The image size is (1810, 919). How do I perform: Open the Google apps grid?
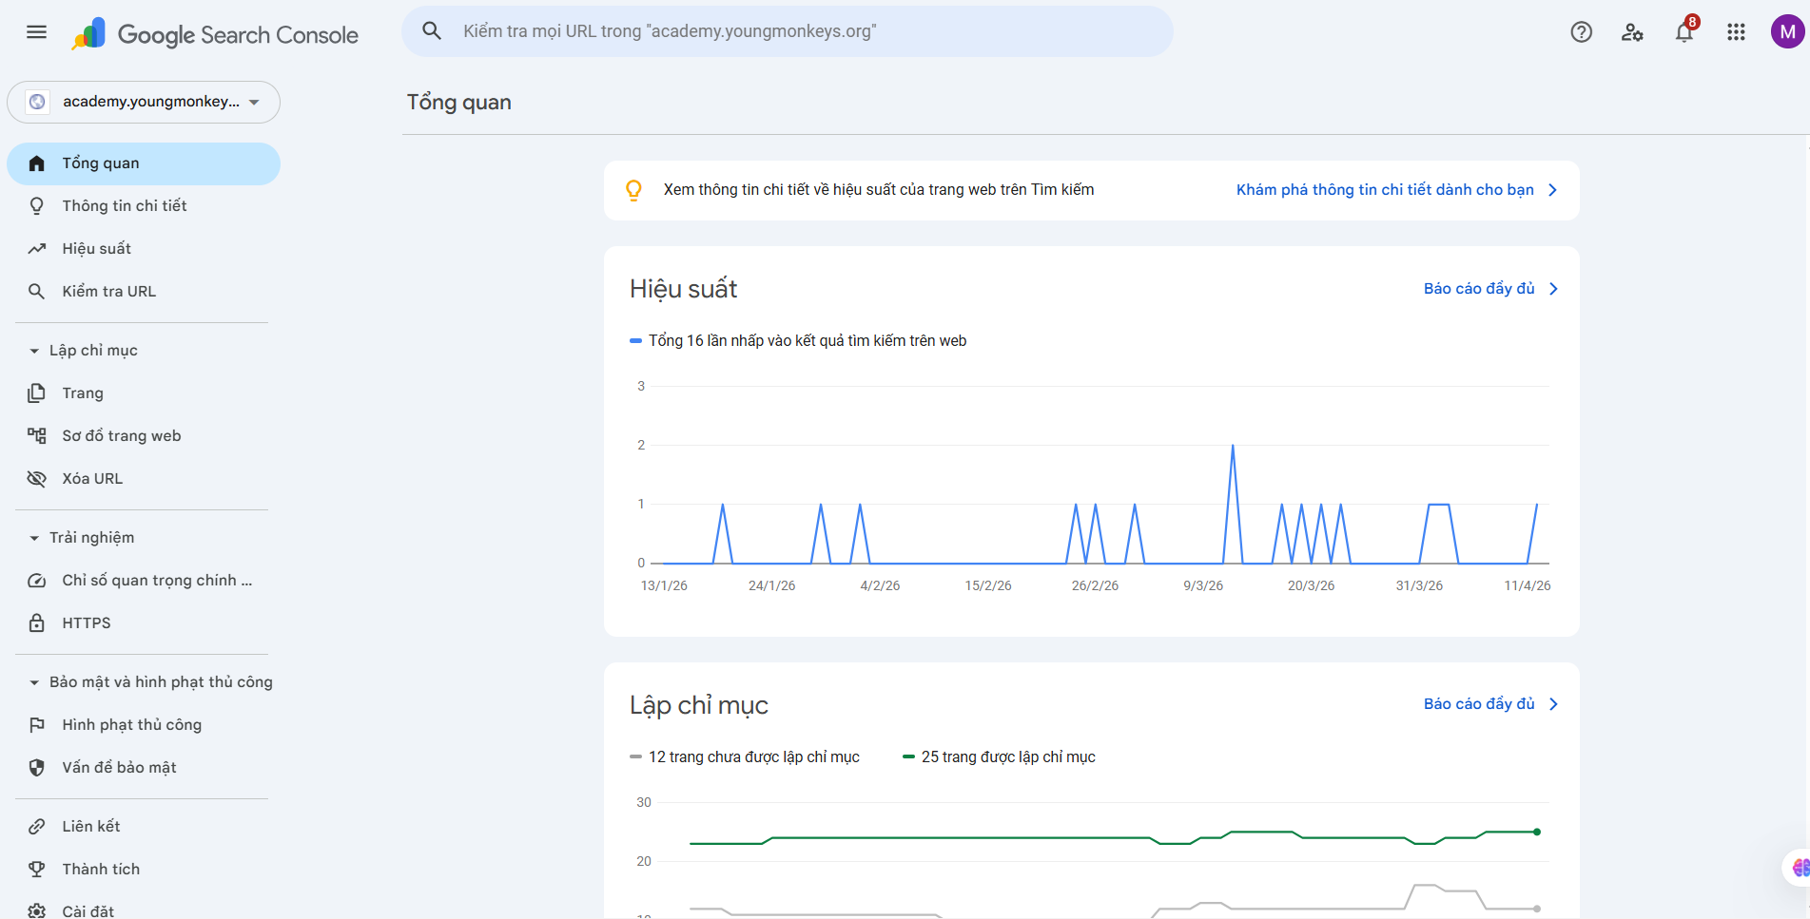pos(1736,32)
